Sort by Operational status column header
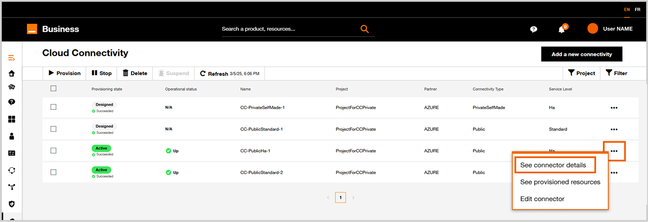Image resolution: width=648 pixels, height=222 pixels. point(181,89)
